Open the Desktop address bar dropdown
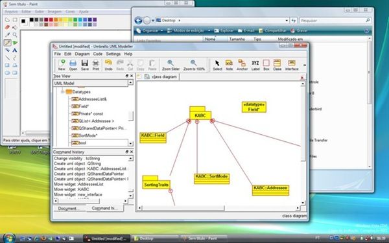The width and height of the screenshot is (389, 243). click(287, 21)
